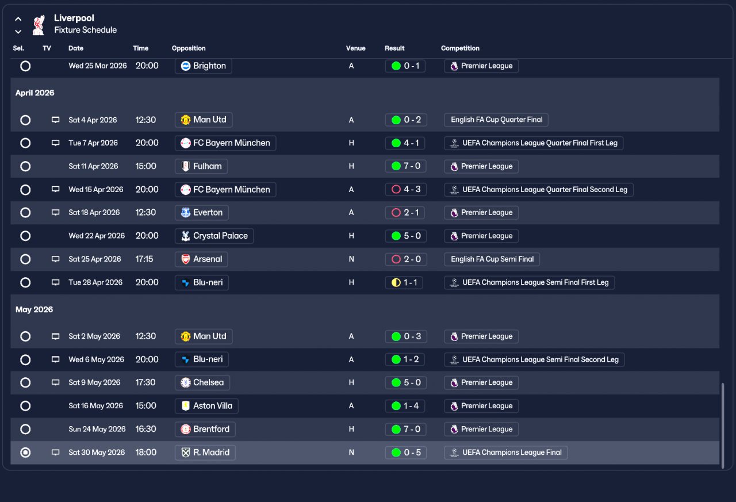The height and width of the screenshot is (502, 736).
Task: Click TV icon for Sat 30 May match
Action: tap(56, 453)
